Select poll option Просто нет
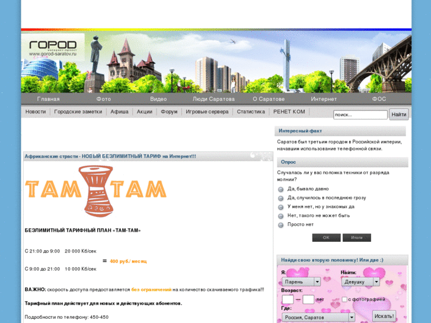 (280, 225)
